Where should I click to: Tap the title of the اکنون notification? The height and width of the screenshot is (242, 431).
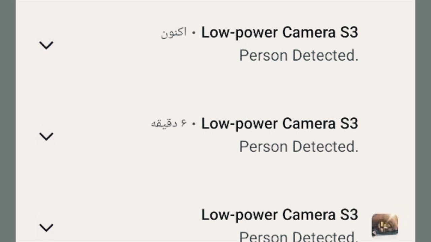pyautogui.click(x=279, y=33)
